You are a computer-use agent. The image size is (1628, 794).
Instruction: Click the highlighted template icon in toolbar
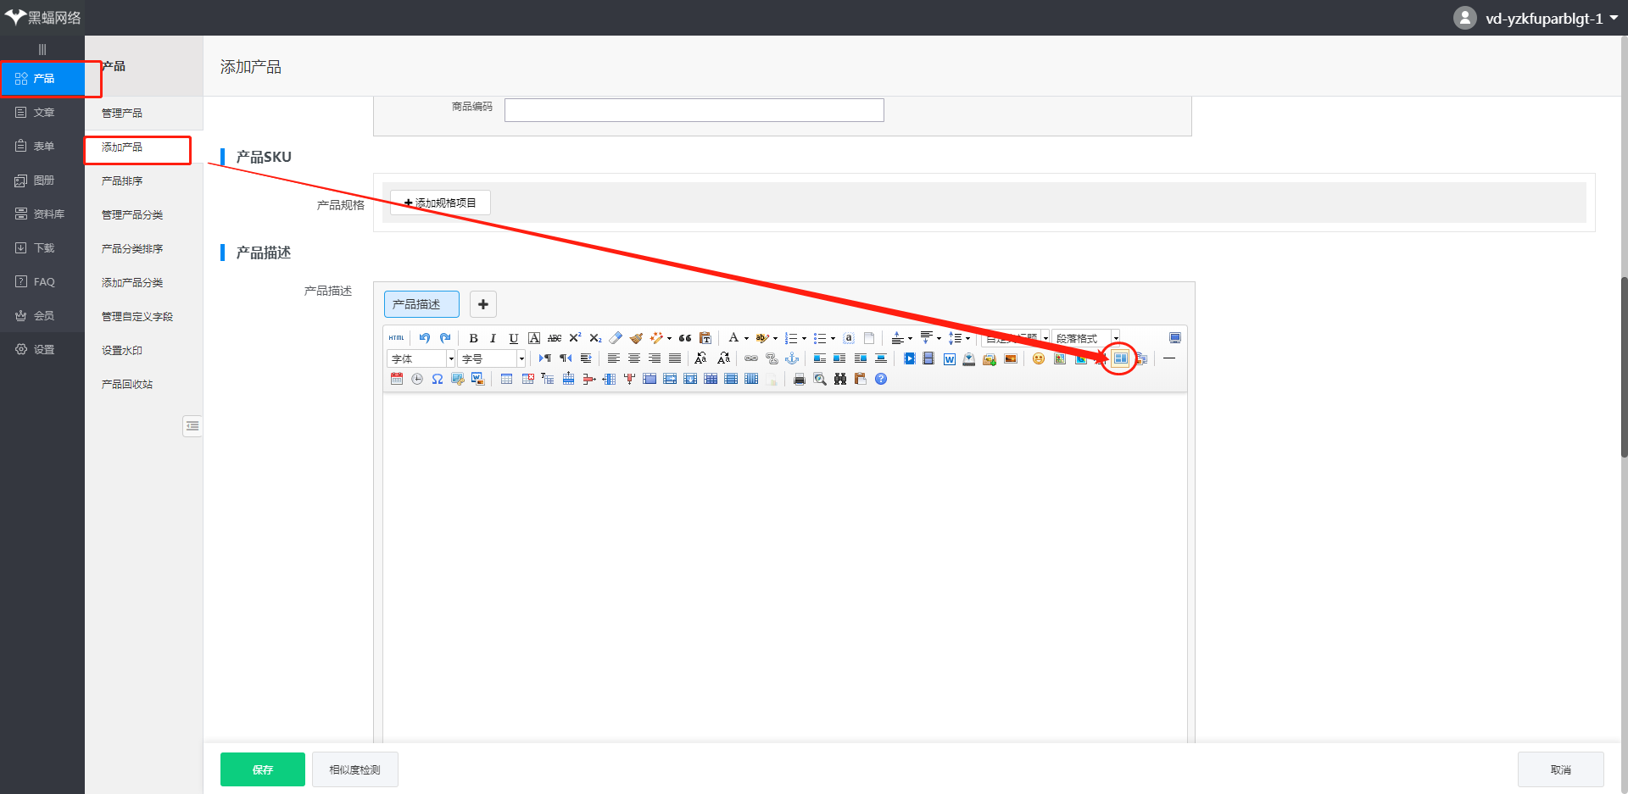pos(1120,358)
